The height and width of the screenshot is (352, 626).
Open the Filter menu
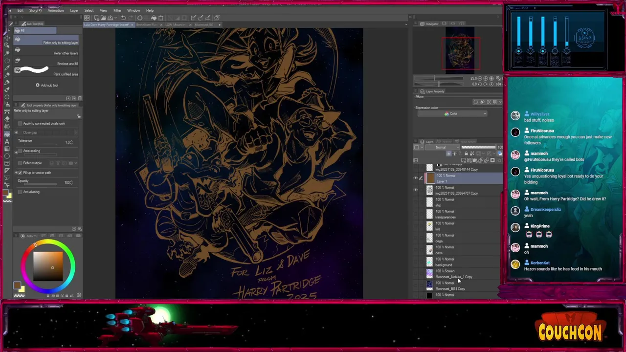point(117,10)
